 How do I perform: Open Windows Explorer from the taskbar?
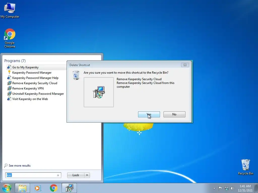(22, 188)
